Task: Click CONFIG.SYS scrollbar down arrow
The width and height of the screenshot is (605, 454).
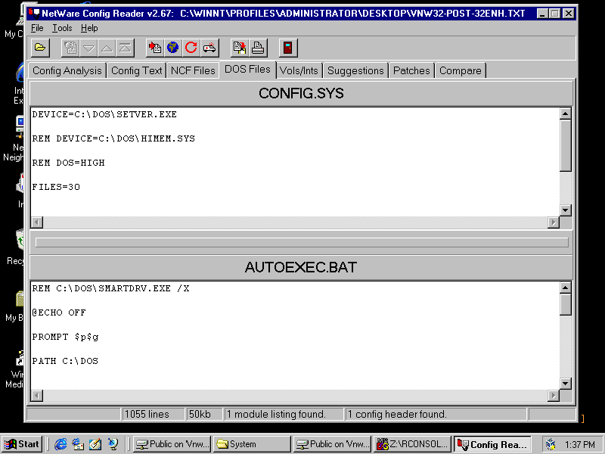Action: [x=565, y=210]
